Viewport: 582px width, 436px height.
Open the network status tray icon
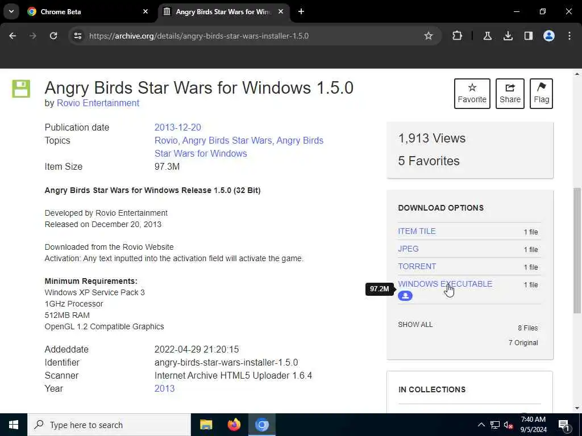(x=495, y=425)
